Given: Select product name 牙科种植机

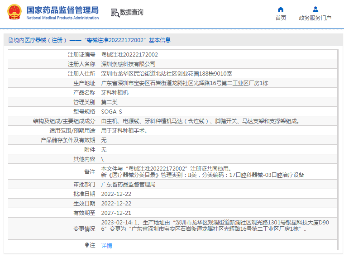Looking at the screenshot, I should [x=115, y=93].
